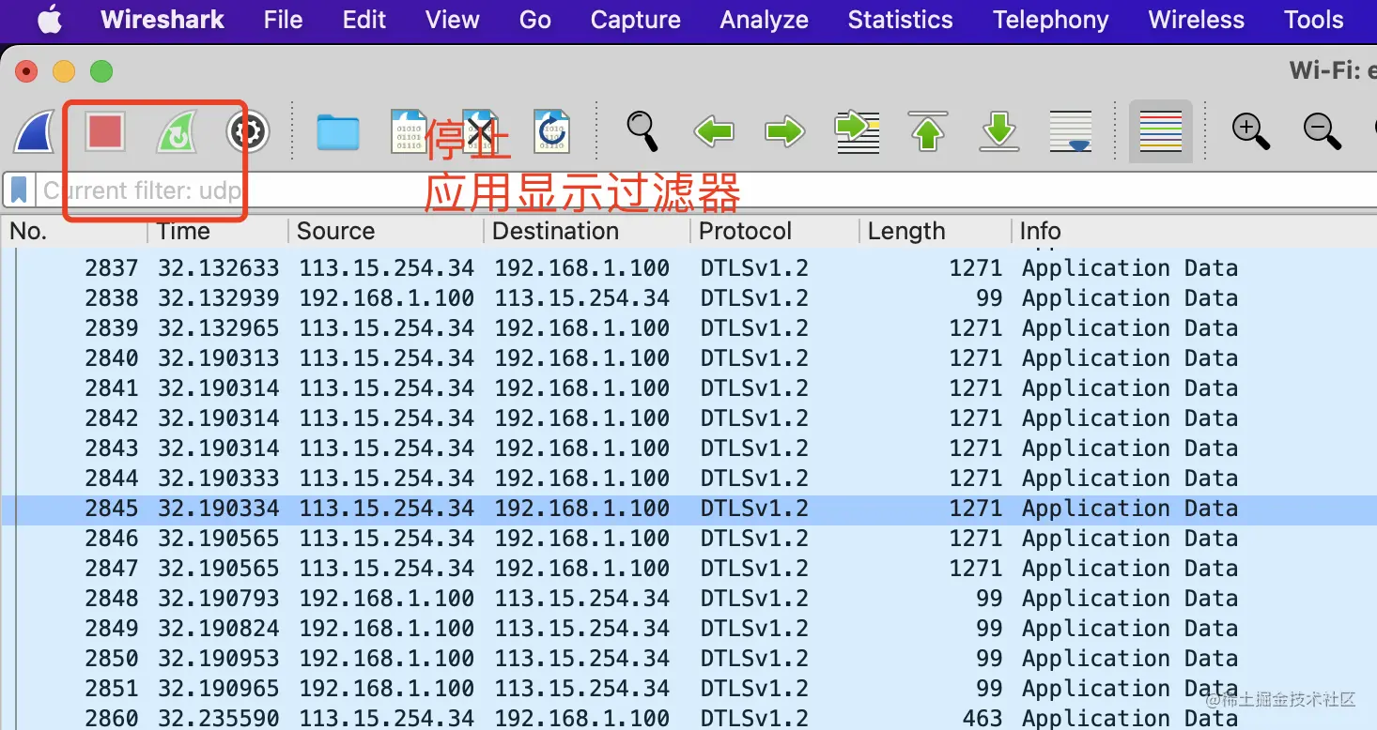1377x730 pixels.
Task: Find a packet with magnifier icon
Action: [642, 131]
